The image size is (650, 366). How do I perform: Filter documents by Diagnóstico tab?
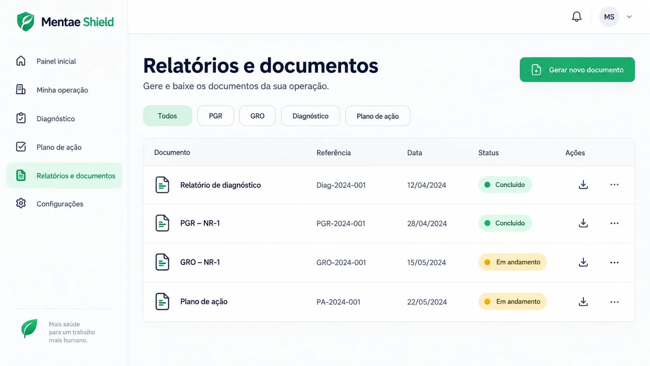coord(310,116)
